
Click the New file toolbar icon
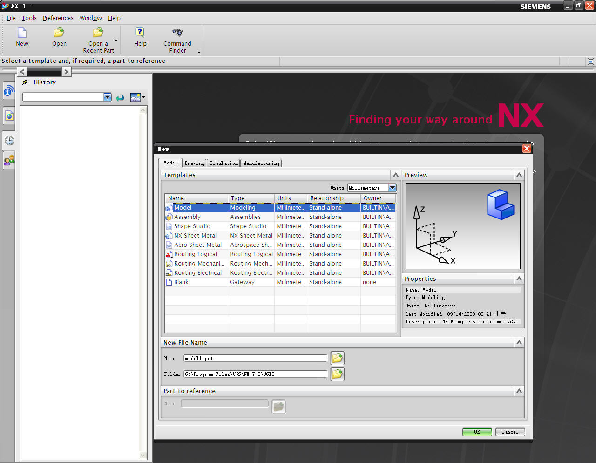point(22,33)
